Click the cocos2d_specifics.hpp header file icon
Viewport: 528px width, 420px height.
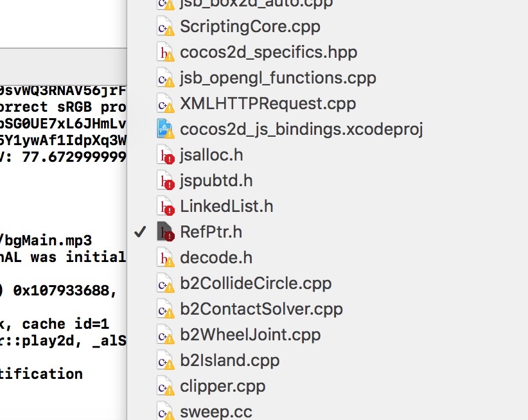coord(166,53)
